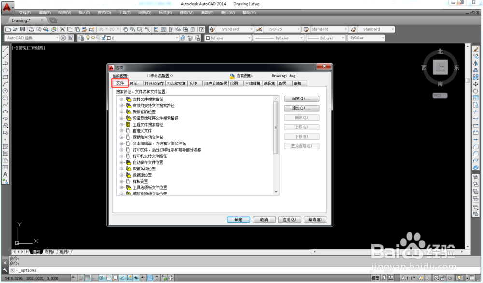
Task: Click the New drawing icon in the toolbar
Action: pos(8,29)
